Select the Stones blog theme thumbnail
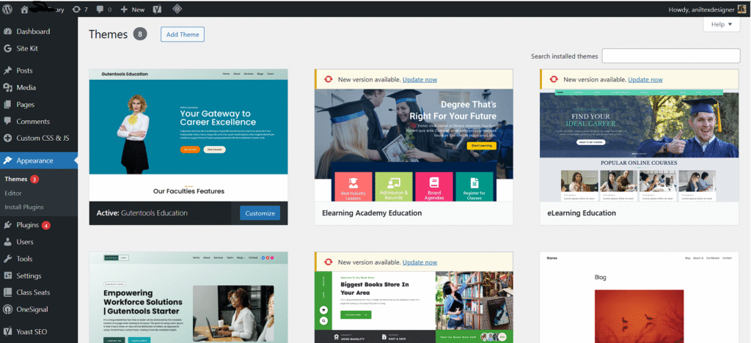 [x=639, y=300]
